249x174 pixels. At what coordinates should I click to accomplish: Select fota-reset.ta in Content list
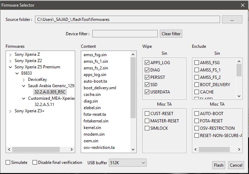point(95,114)
